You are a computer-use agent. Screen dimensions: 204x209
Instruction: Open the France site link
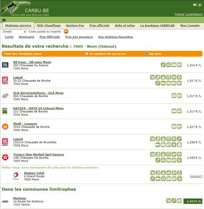(179, 14)
